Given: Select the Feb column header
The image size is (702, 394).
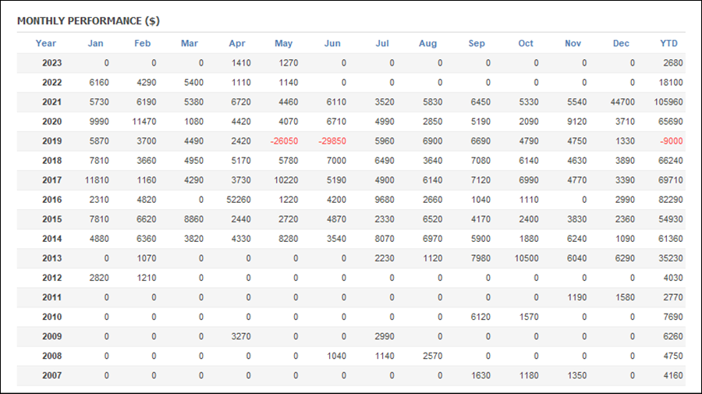Looking at the screenshot, I should tap(143, 44).
